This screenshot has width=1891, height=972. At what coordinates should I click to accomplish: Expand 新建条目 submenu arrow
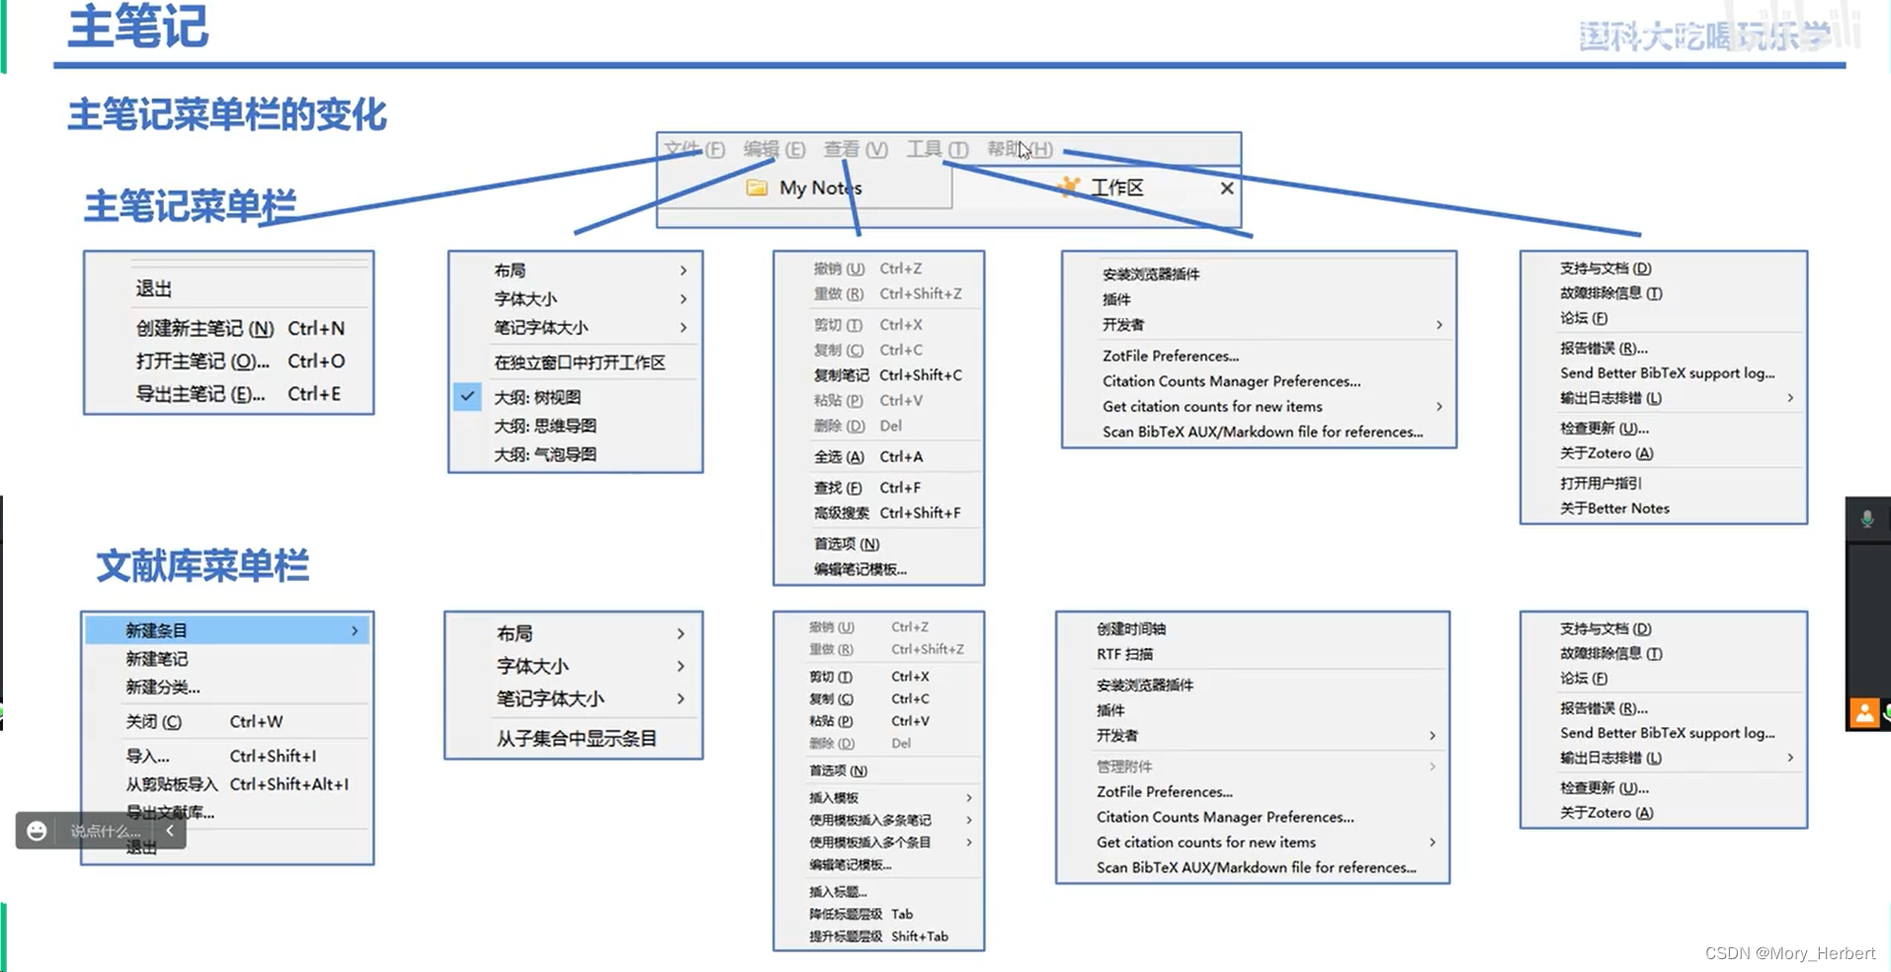(355, 630)
